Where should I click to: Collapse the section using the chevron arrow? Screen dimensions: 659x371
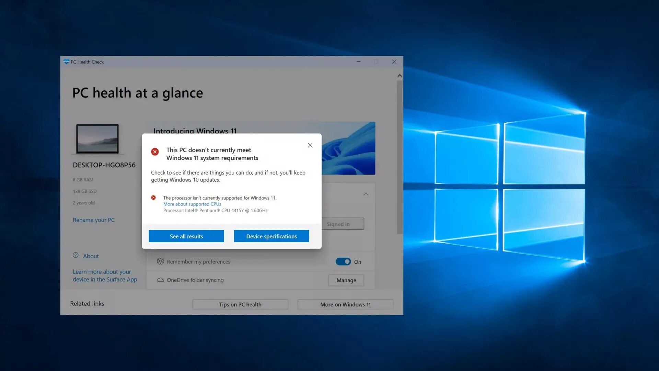click(x=366, y=194)
